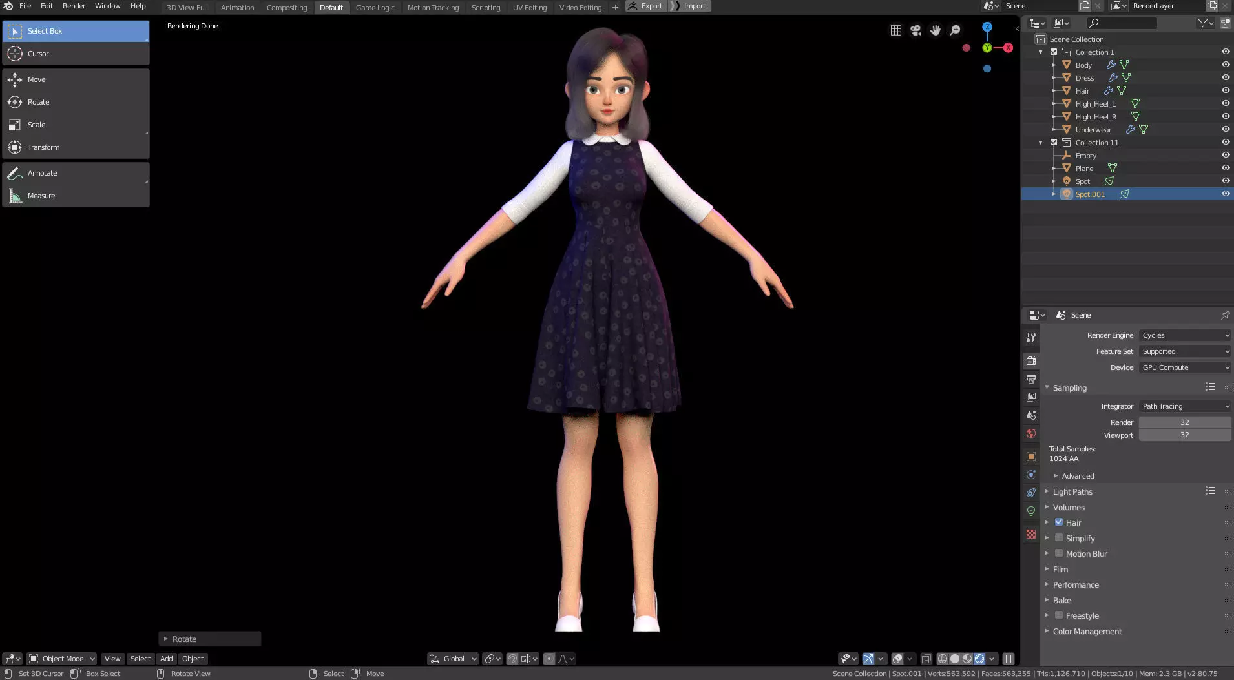
Task: Switch to the Animation workspace tab
Action: tap(237, 8)
